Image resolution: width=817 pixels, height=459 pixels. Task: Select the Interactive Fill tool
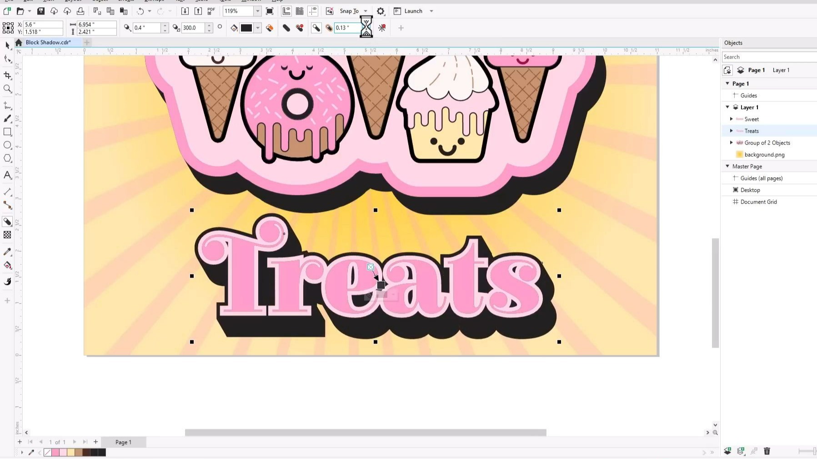click(x=7, y=265)
